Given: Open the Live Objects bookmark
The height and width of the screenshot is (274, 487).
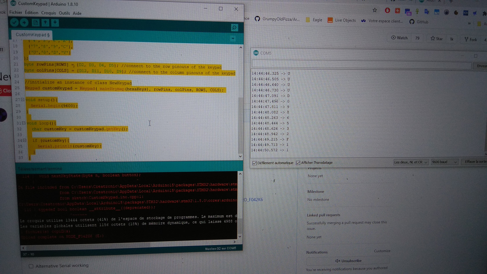Looking at the screenshot, I should 341,20.
